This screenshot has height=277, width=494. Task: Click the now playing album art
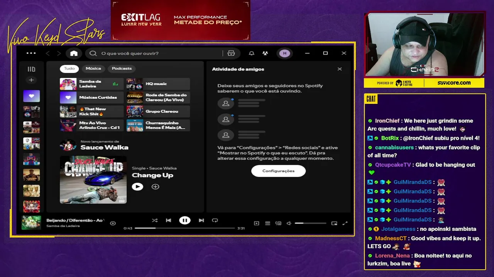[31, 223]
